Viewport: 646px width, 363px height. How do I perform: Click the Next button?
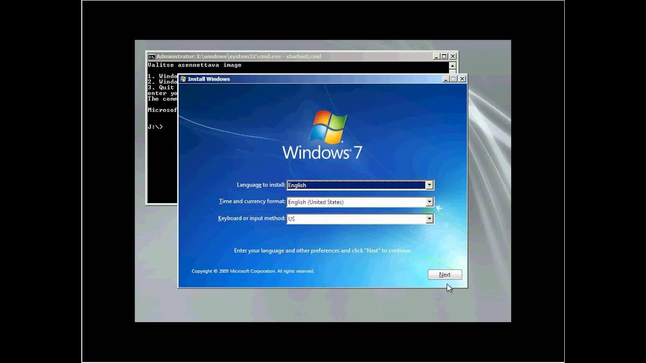coord(445,275)
